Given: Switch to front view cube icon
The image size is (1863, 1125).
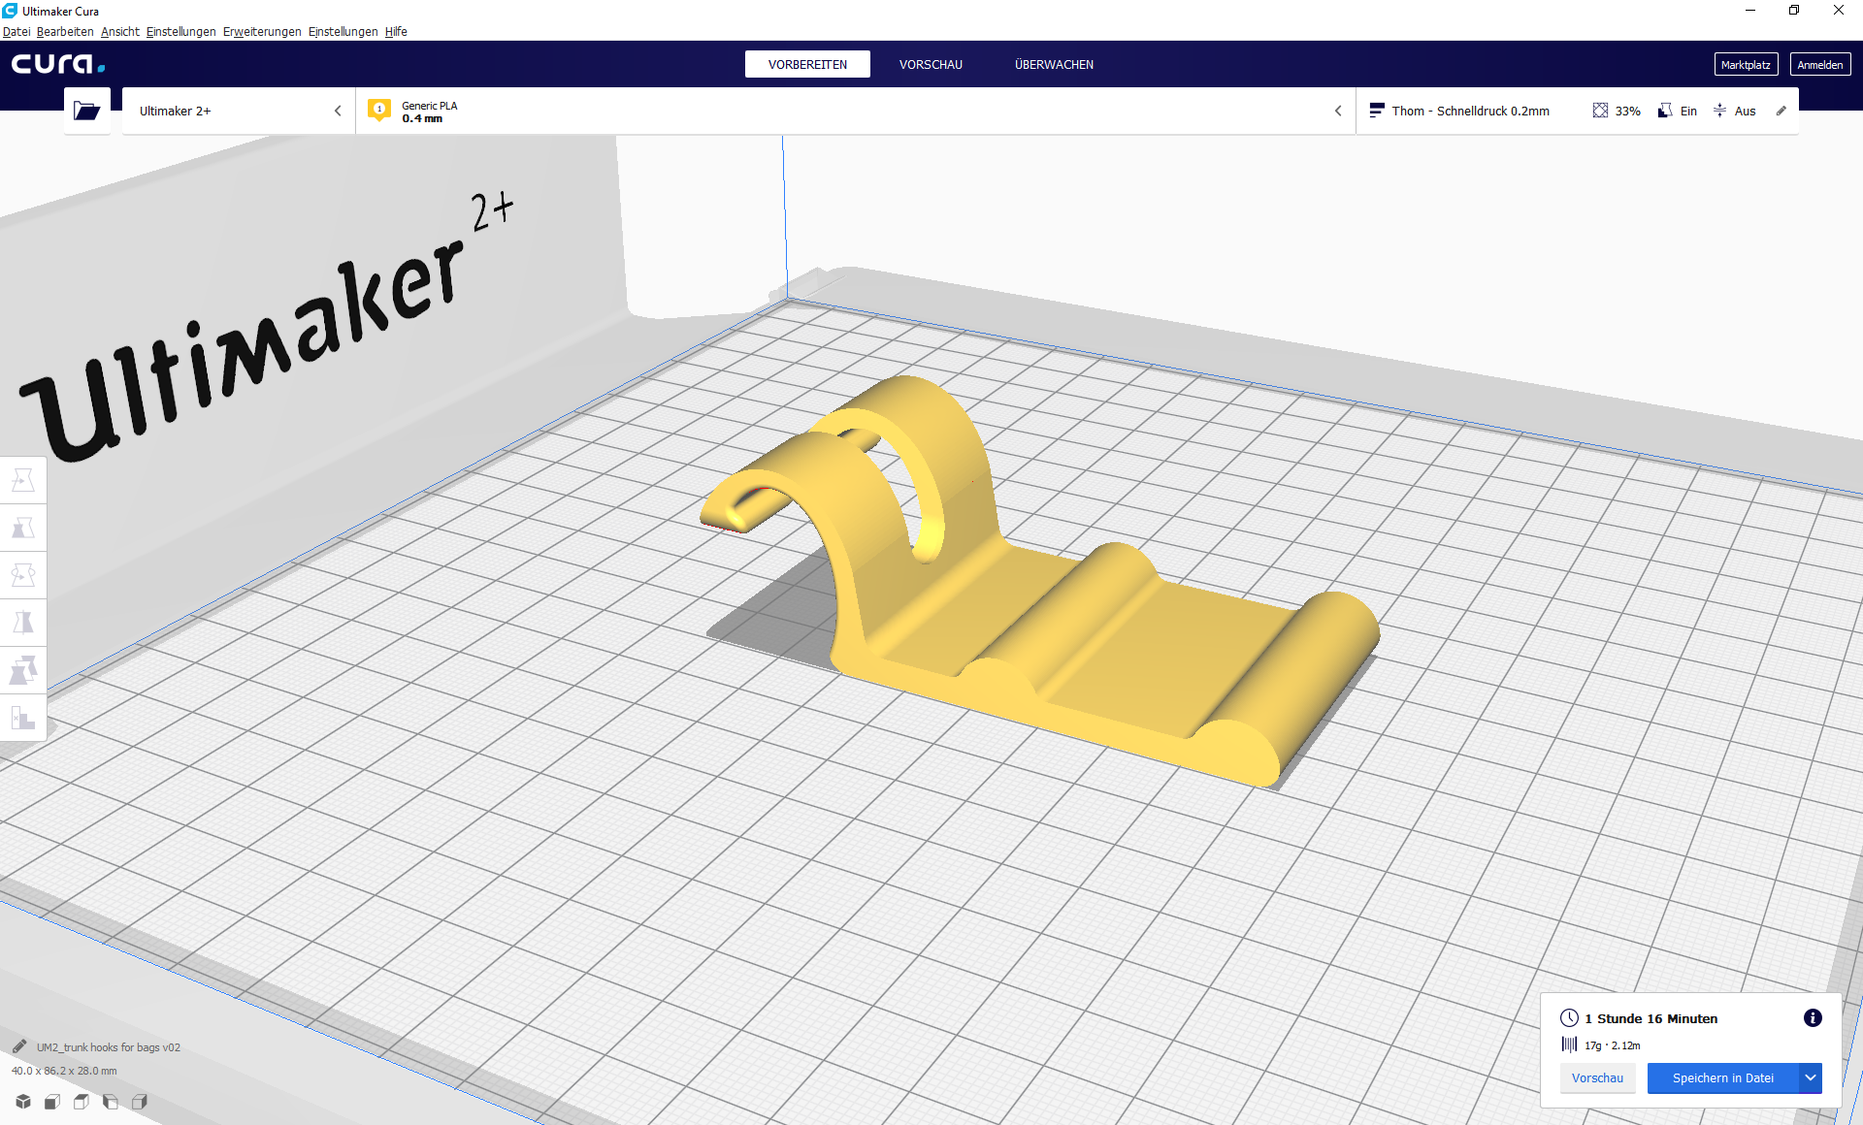Looking at the screenshot, I should (52, 1101).
